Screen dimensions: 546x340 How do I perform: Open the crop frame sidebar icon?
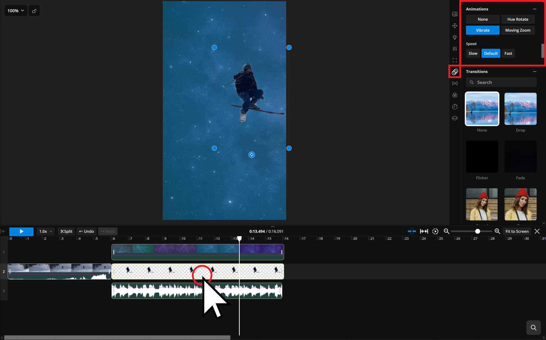pos(455,60)
